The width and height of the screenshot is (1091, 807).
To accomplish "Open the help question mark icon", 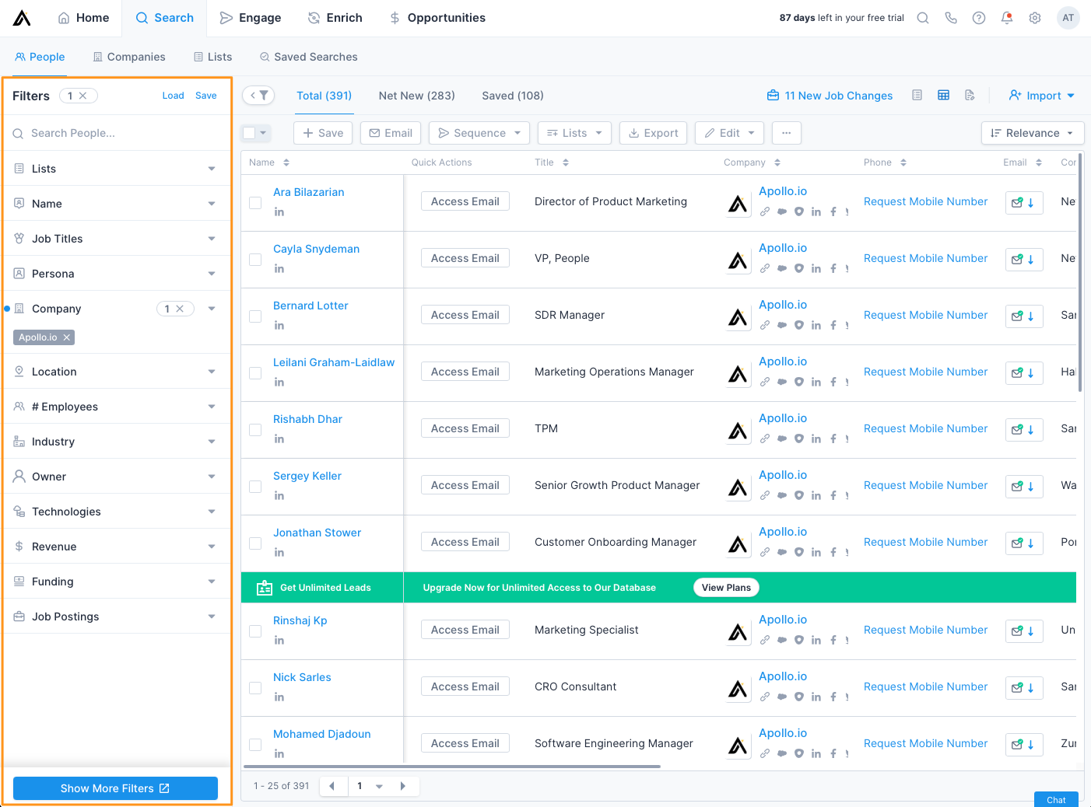I will [x=979, y=18].
